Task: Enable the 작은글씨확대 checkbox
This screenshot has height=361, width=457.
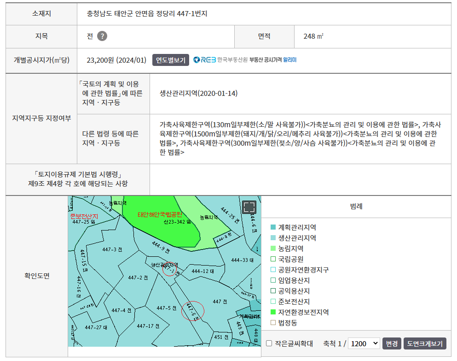Action: pos(269,343)
